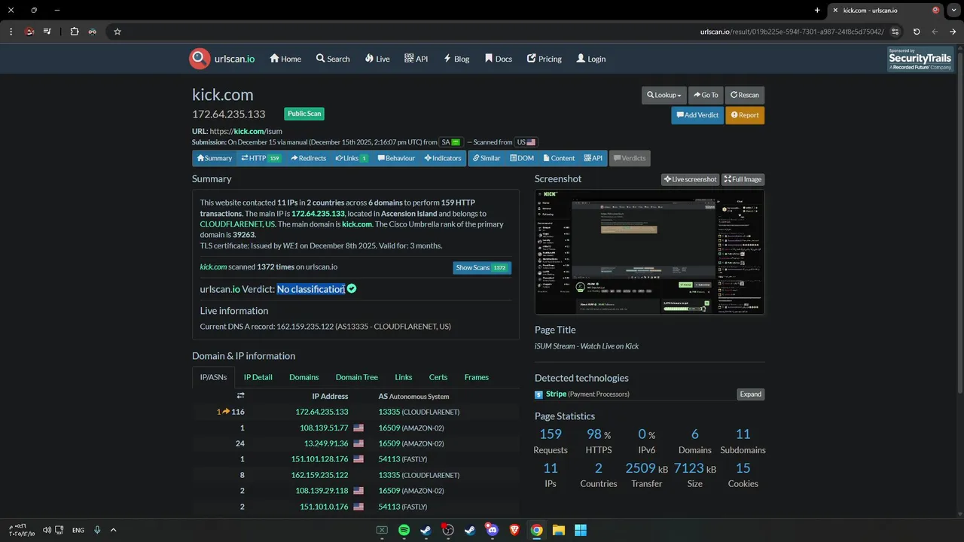Click the Stripe technology icon
Viewport: 964px width, 542px height.
(x=538, y=394)
